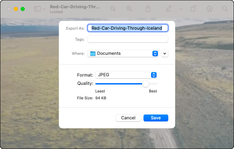Click the Locked status under the title
Screen dimensions: 234x149
click(56, 12)
